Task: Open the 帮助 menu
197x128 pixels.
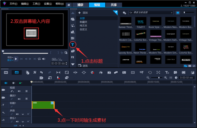Action: point(60,4)
